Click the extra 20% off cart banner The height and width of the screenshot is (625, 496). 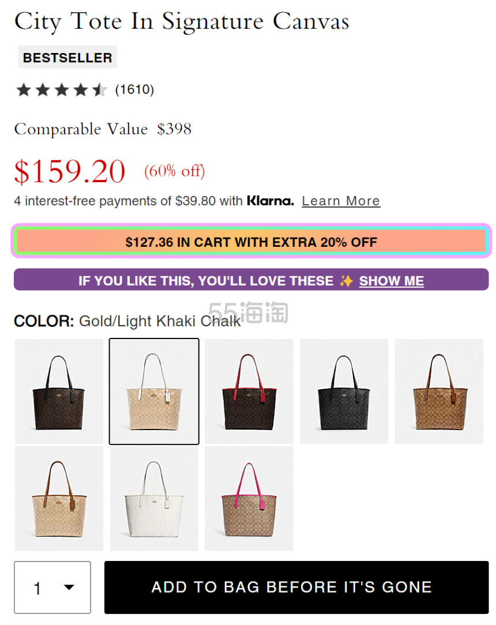[x=251, y=241]
